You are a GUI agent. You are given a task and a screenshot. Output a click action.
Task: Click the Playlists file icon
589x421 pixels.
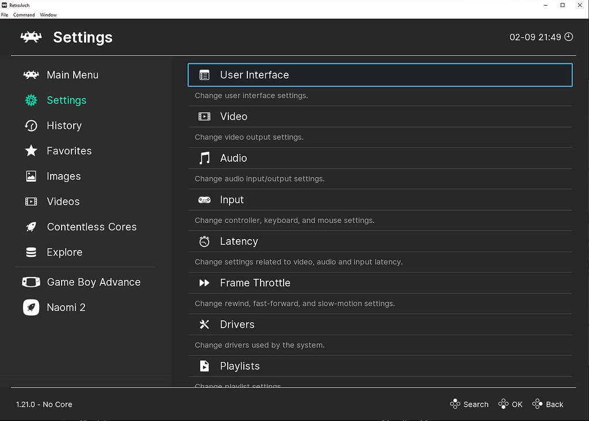click(204, 366)
